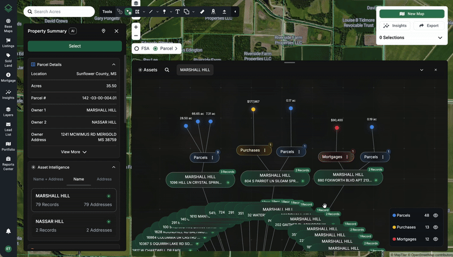Select the Text tool in the toolbar
This screenshot has height=257, width=453.
click(178, 11)
